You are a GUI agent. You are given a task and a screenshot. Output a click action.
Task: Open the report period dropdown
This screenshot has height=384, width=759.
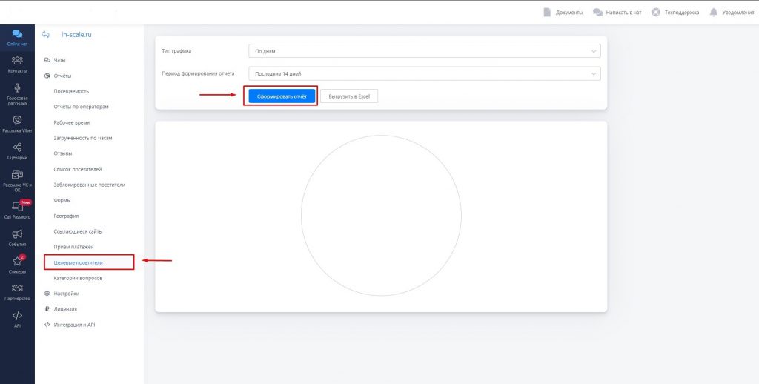(x=424, y=73)
